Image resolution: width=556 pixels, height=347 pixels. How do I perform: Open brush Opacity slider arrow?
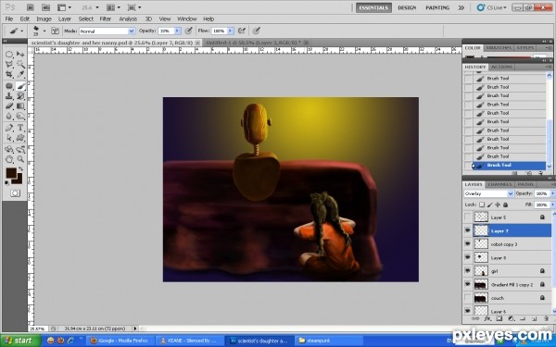(177, 31)
